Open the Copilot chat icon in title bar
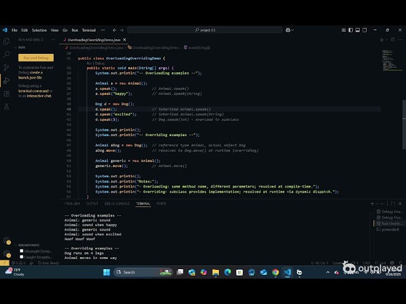 point(287,30)
